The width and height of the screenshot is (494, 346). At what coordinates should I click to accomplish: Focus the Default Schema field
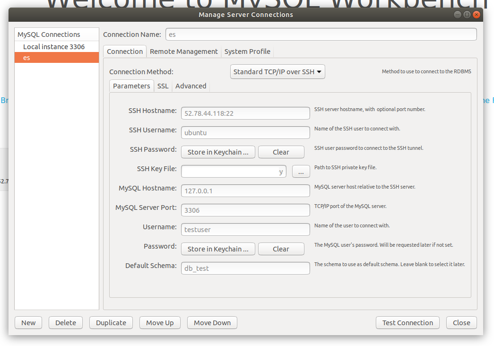point(245,268)
